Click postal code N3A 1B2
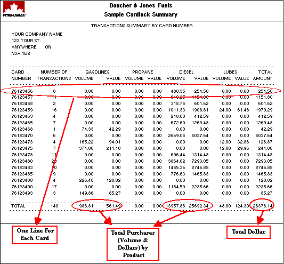Viewport: 284px width, 264px height. pos(21,53)
